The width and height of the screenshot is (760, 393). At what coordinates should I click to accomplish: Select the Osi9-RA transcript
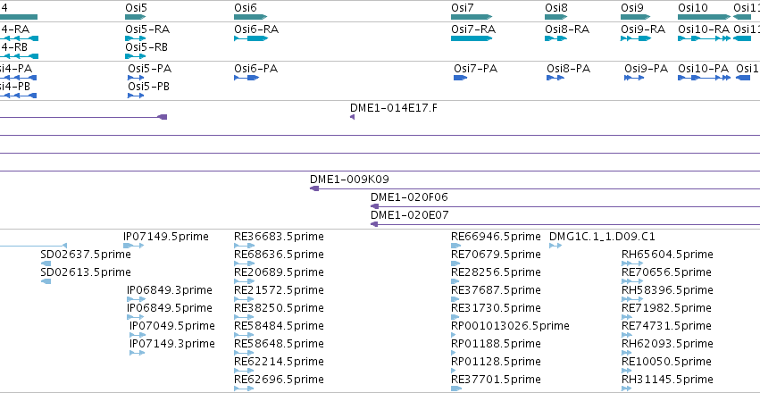tap(636, 38)
